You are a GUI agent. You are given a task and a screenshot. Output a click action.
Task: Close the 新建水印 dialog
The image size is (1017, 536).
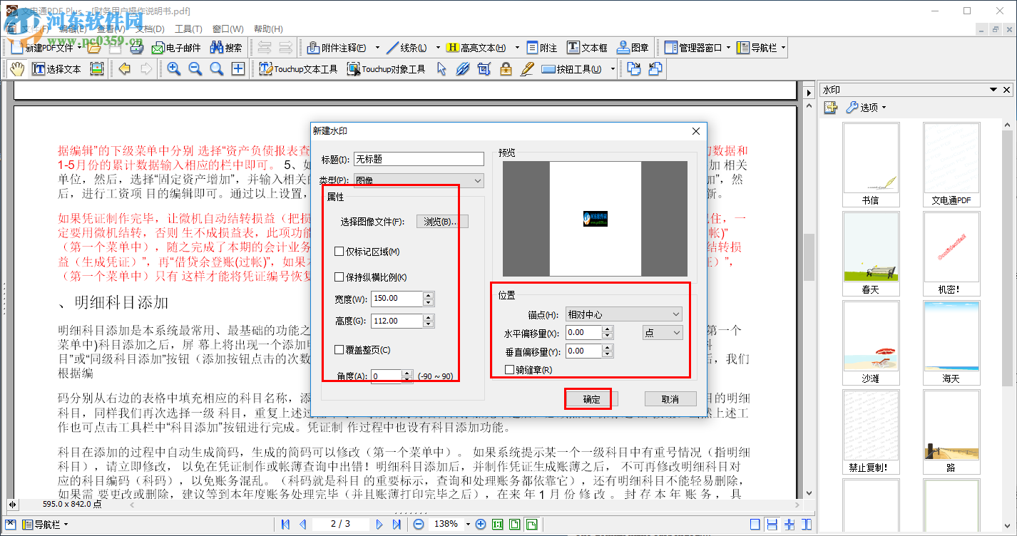697,131
